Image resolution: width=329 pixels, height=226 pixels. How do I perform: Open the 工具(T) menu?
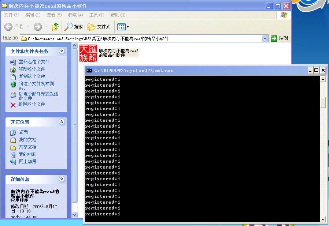[x=96, y=15]
